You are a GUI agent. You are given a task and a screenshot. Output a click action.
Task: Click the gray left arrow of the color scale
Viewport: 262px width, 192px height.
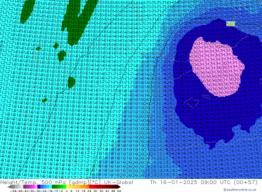pyautogui.click(x=9, y=187)
